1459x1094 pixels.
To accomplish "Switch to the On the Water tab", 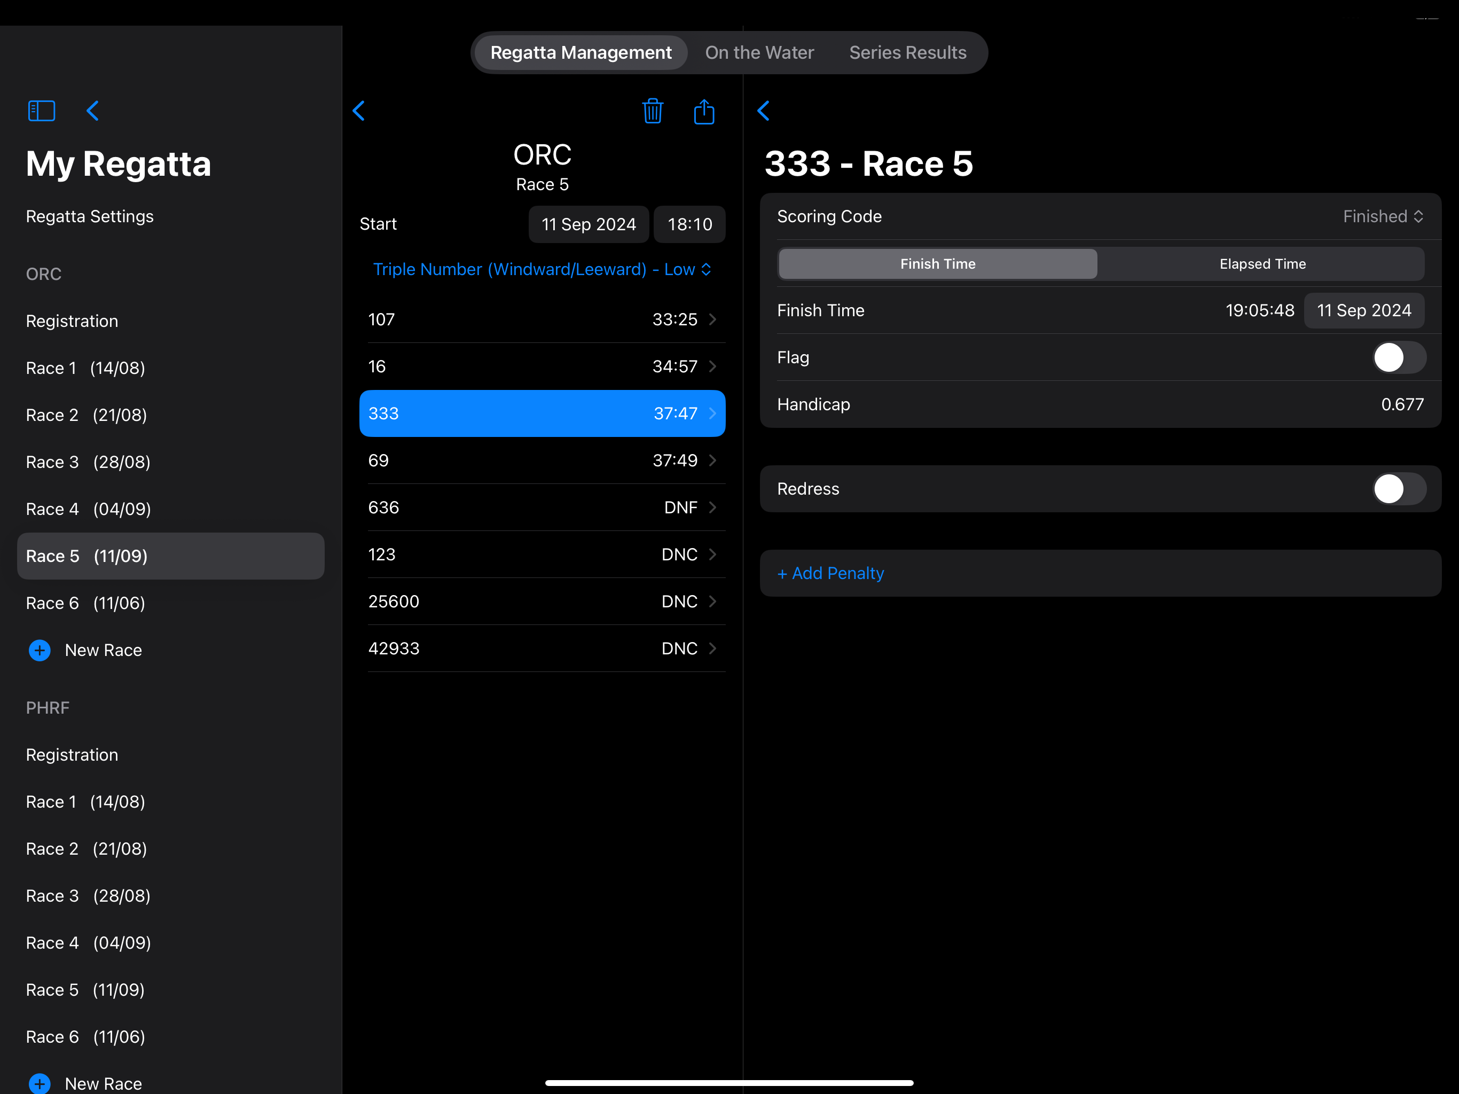I will point(759,53).
